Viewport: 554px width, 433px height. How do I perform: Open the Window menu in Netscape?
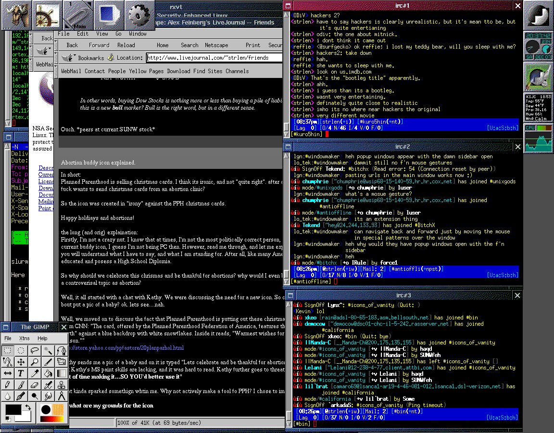pyautogui.click(x=138, y=34)
